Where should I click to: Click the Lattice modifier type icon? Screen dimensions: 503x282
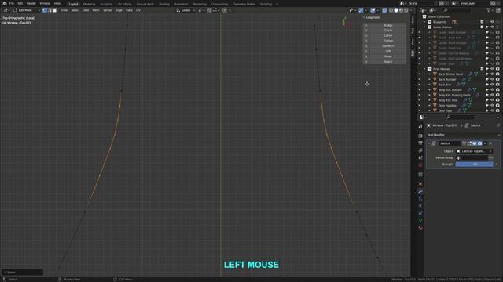click(x=434, y=143)
